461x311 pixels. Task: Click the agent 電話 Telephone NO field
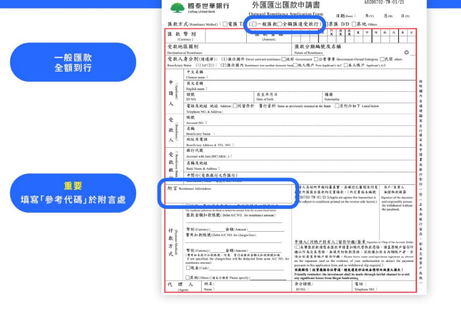(384, 286)
